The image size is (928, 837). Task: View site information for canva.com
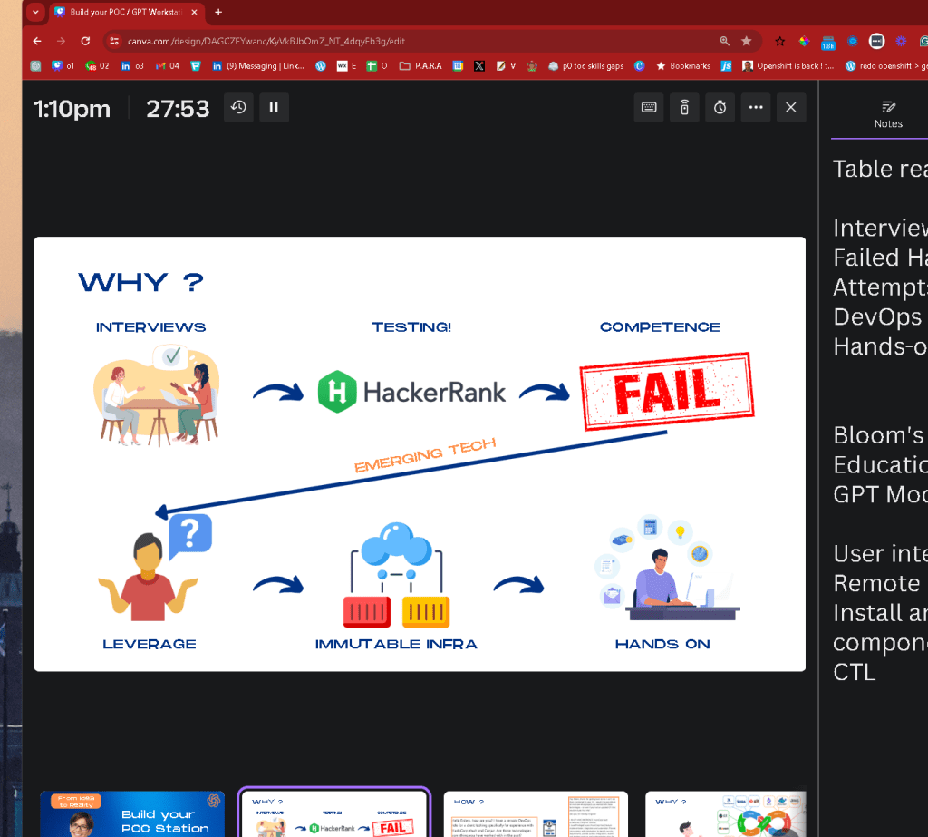pyautogui.click(x=114, y=41)
